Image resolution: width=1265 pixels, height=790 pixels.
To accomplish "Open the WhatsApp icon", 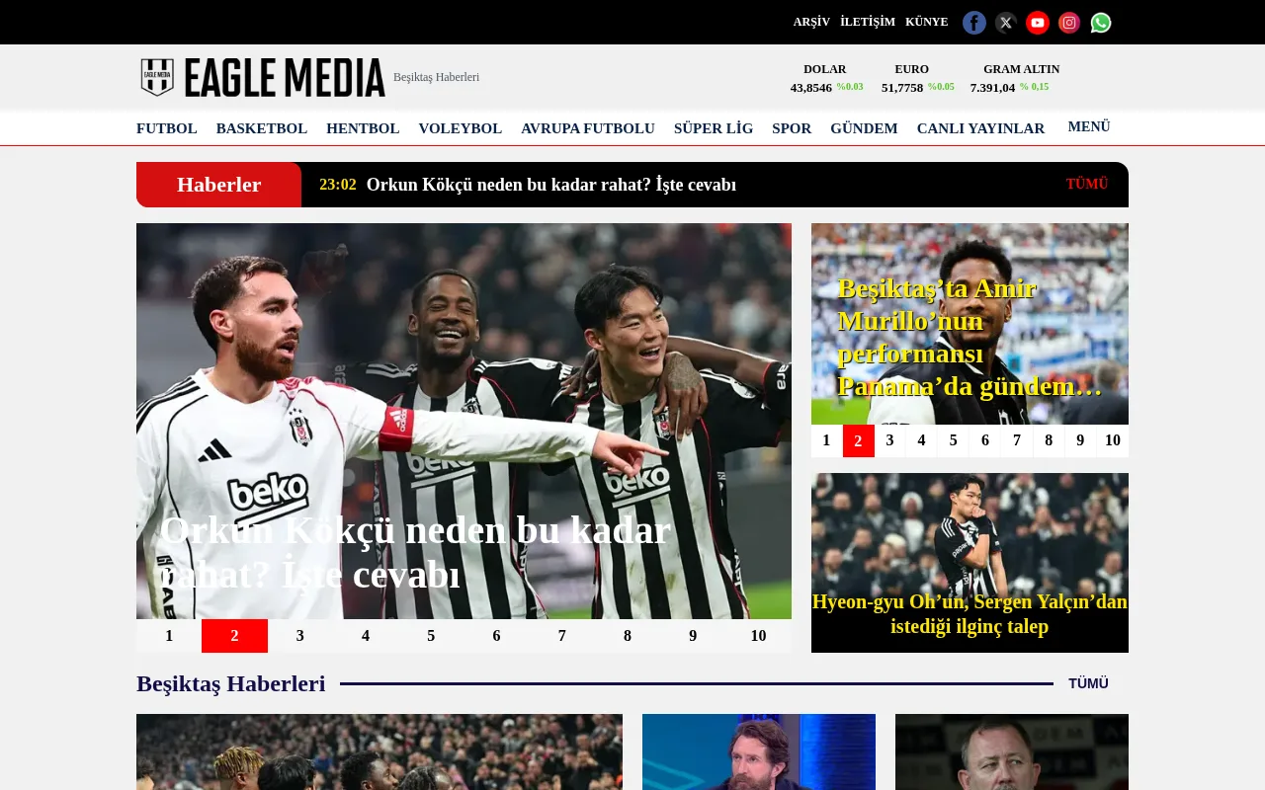I will pyautogui.click(x=1101, y=22).
